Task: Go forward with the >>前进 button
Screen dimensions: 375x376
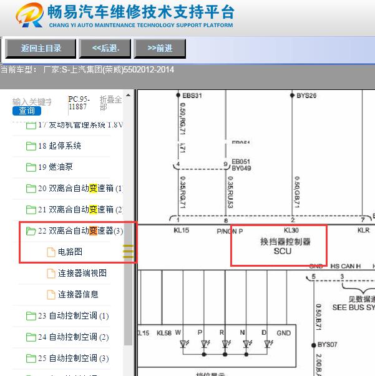Action: (x=160, y=49)
